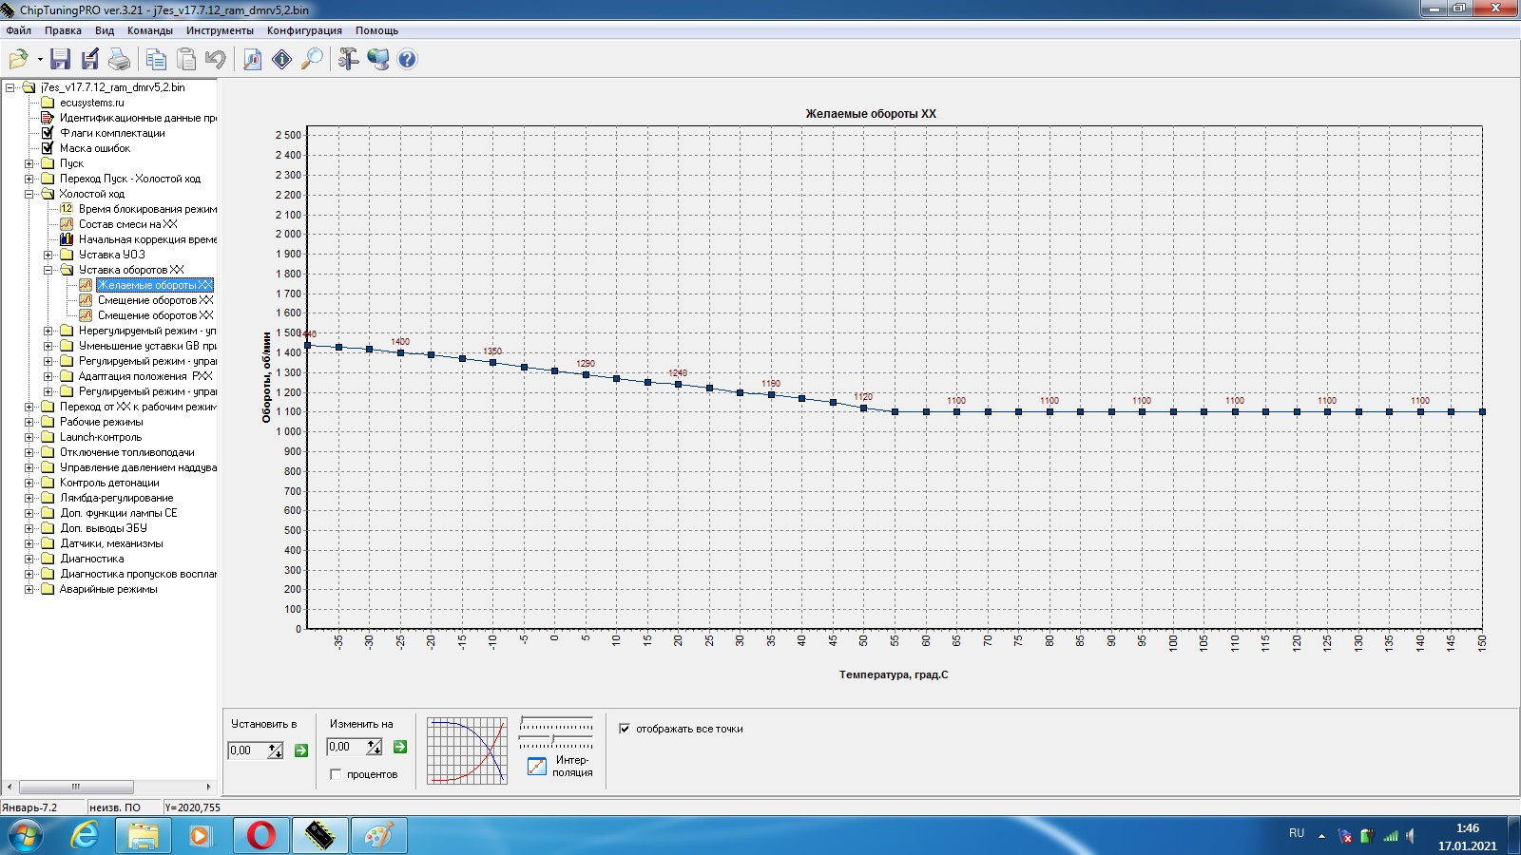The height and width of the screenshot is (855, 1521).
Task: Open the dropdown arrow beside open-file icon
Action: point(40,60)
